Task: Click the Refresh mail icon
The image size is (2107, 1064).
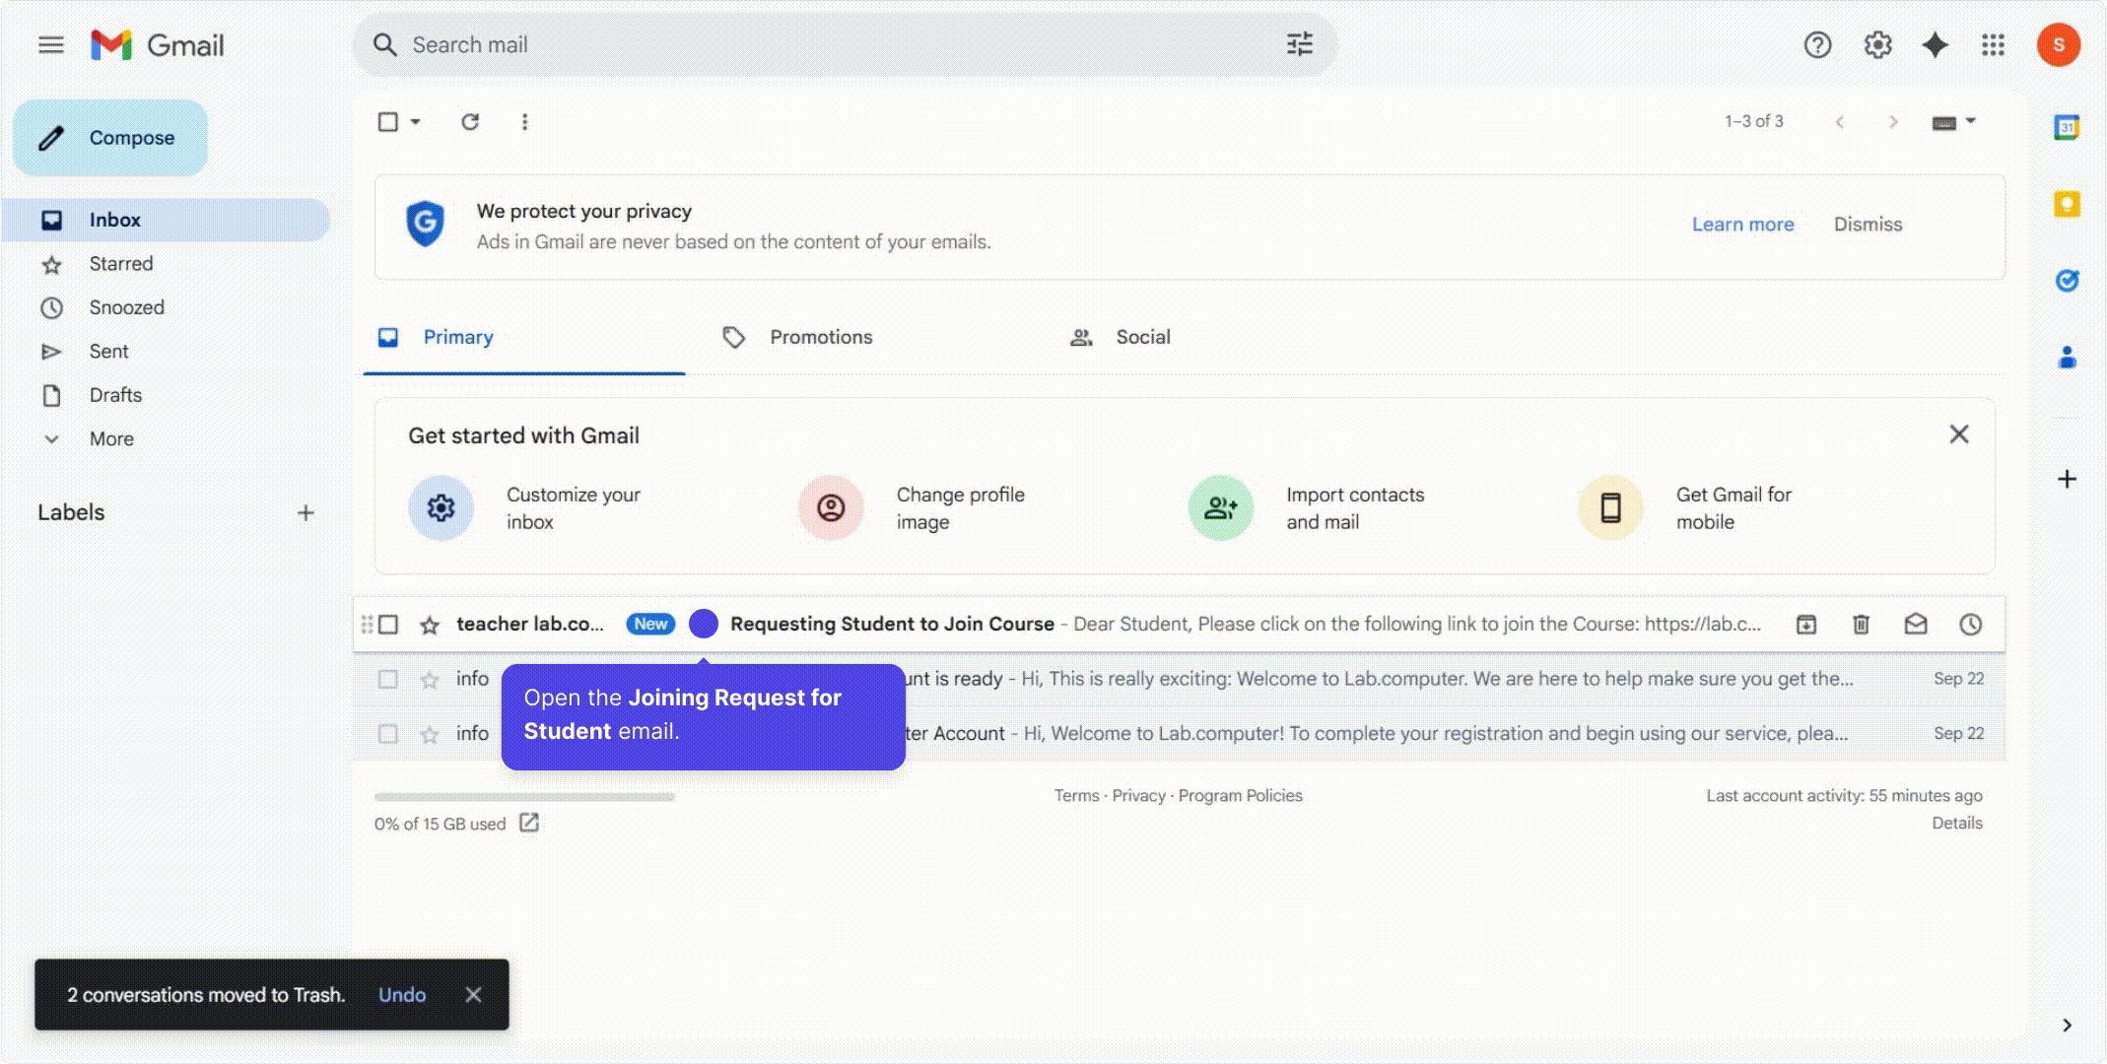Action: coord(470,121)
